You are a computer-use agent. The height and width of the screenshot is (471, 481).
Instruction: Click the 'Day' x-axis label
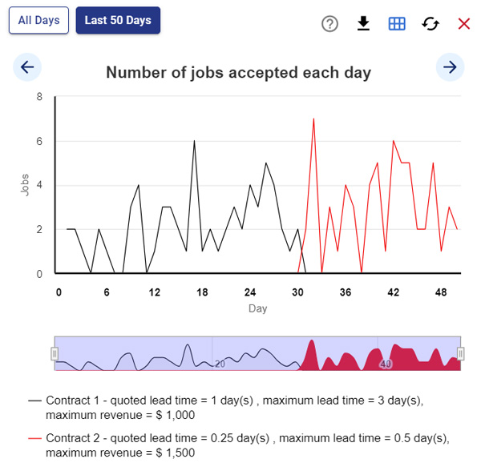click(257, 308)
